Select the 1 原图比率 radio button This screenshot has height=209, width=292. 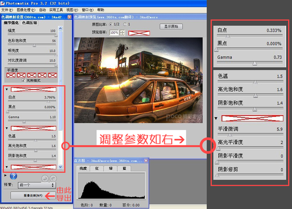click(x=124, y=24)
